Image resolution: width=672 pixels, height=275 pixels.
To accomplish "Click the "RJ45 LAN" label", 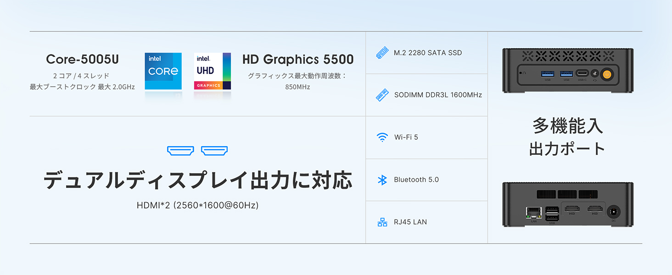I will (410, 222).
